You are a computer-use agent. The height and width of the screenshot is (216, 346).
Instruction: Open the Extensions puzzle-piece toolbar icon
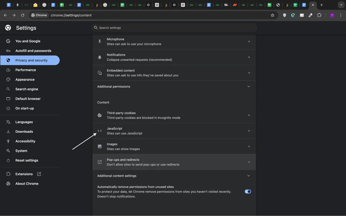click(320, 15)
